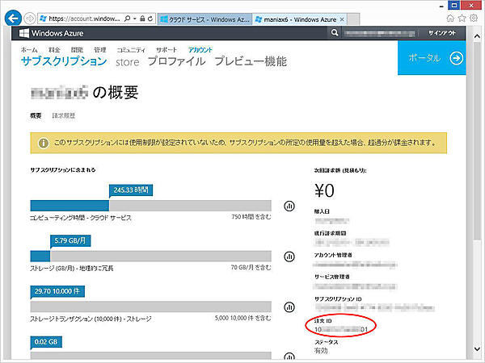Click the browser back arrow button
The height and width of the screenshot is (363, 485).
click(13, 17)
